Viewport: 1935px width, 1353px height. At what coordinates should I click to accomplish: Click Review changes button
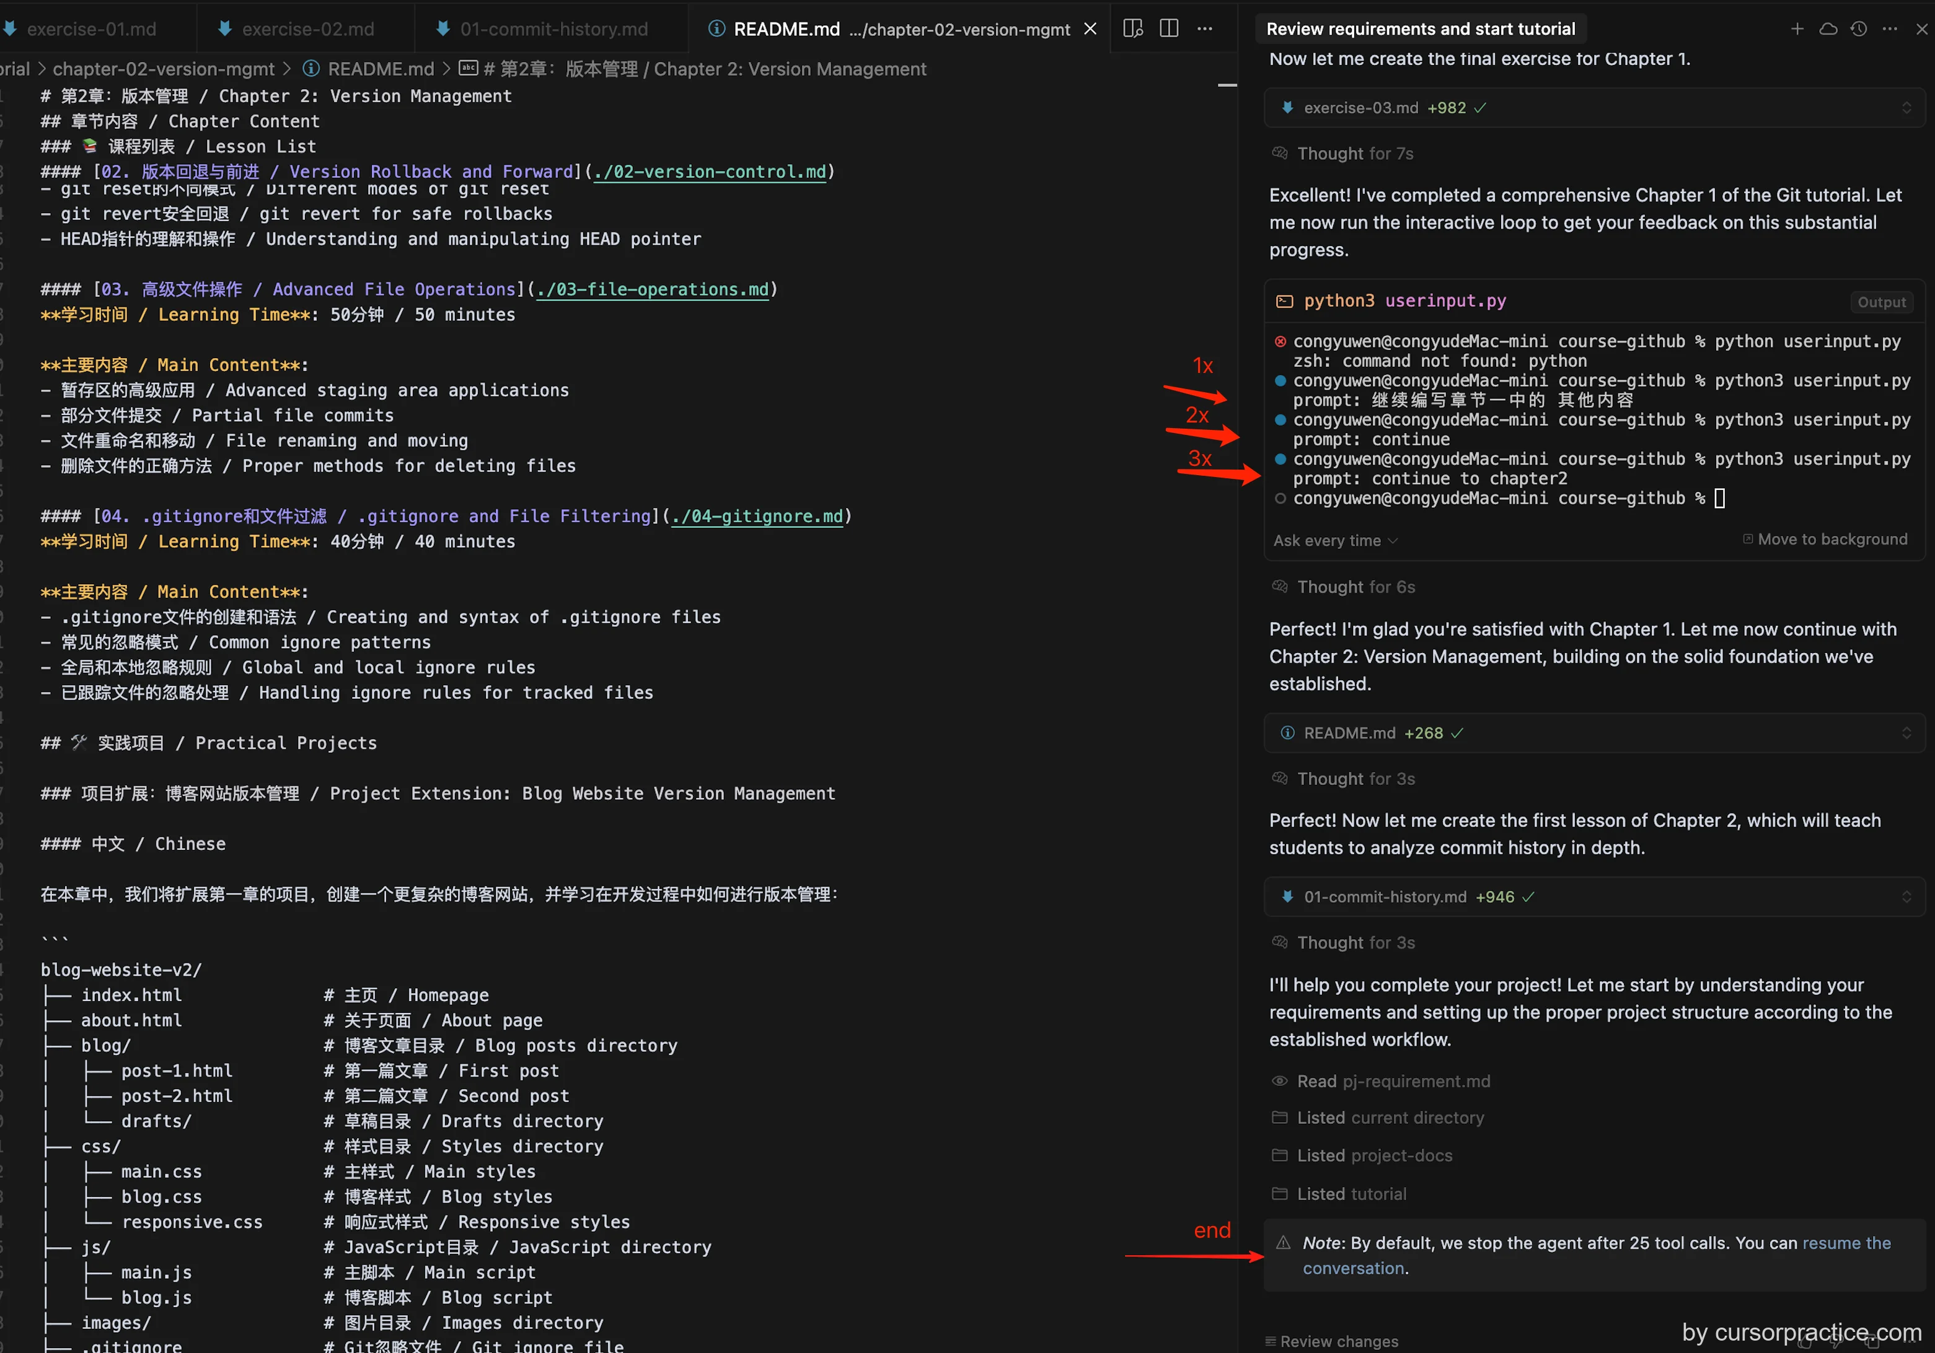(1331, 1341)
